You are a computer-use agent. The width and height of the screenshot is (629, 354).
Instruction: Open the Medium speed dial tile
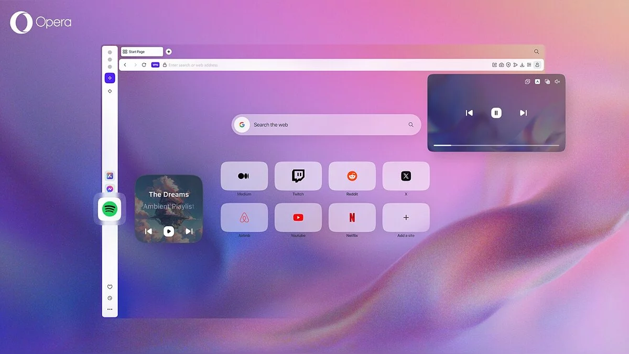[x=244, y=176]
